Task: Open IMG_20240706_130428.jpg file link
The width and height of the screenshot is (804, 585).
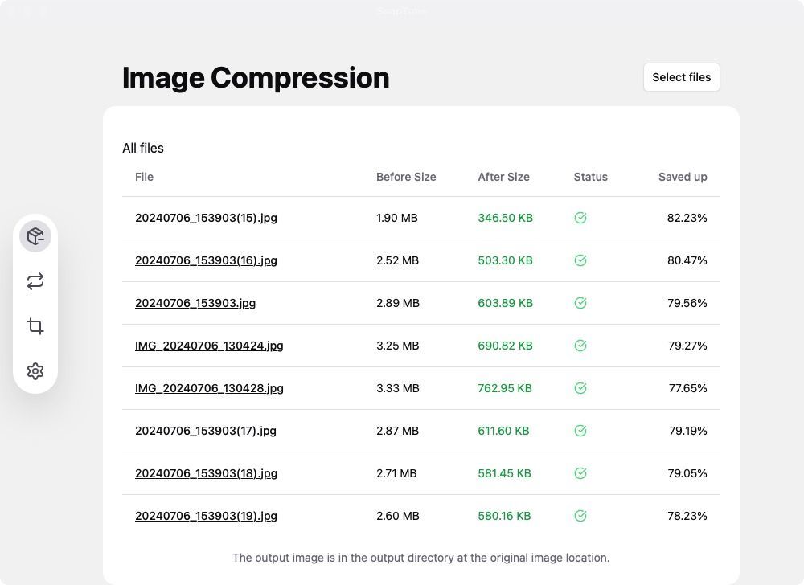Action: pos(209,388)
